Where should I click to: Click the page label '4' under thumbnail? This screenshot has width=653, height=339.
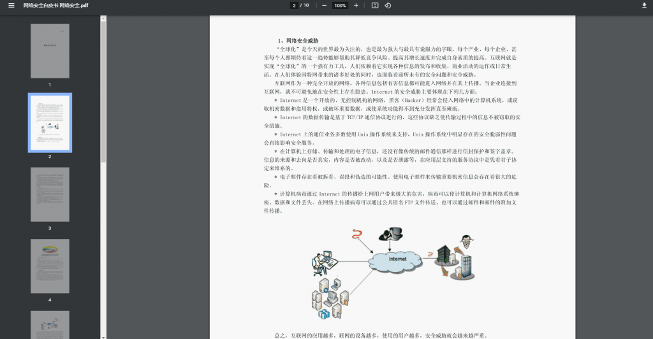click(50, 300)
